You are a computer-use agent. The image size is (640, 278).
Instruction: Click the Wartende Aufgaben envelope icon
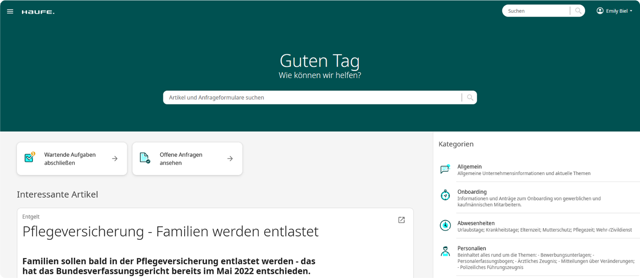30,158
